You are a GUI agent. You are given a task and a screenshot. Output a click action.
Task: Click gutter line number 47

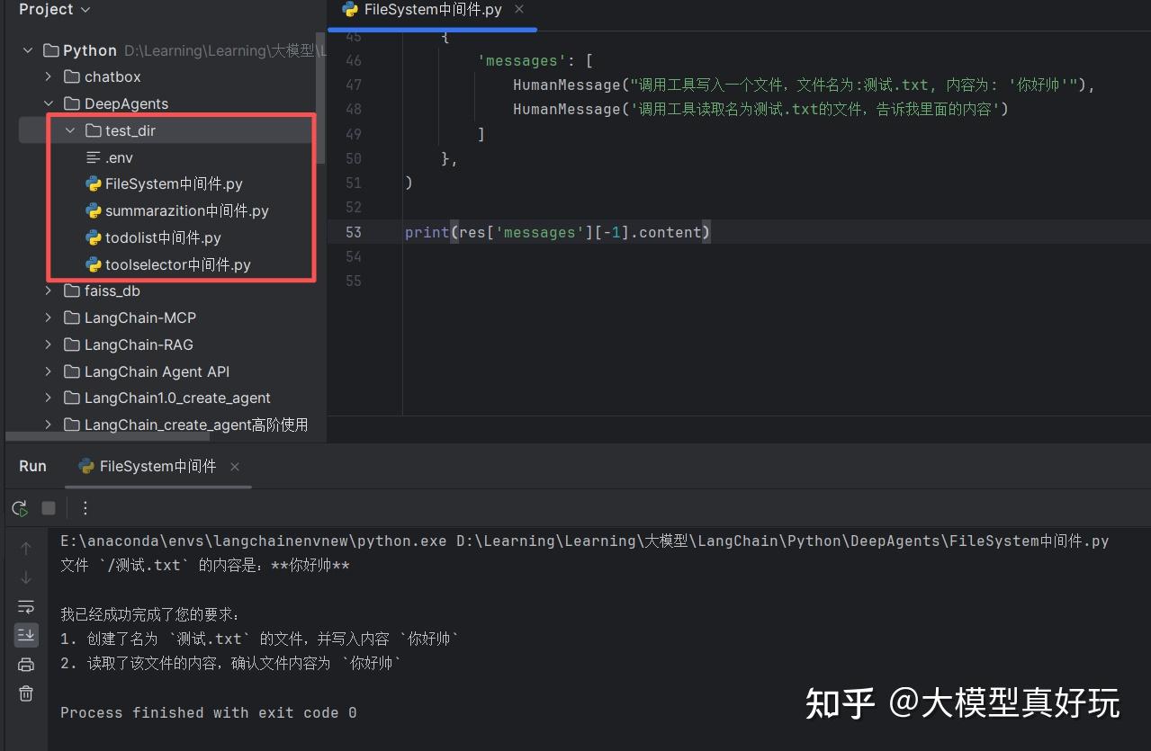point(353,85)
